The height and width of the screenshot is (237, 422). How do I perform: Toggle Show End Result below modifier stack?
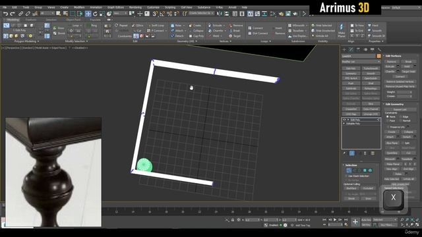pyautogui.click(x=352, y=153)
